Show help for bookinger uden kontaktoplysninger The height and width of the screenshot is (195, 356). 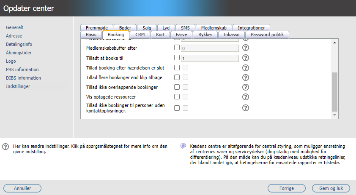245,108
